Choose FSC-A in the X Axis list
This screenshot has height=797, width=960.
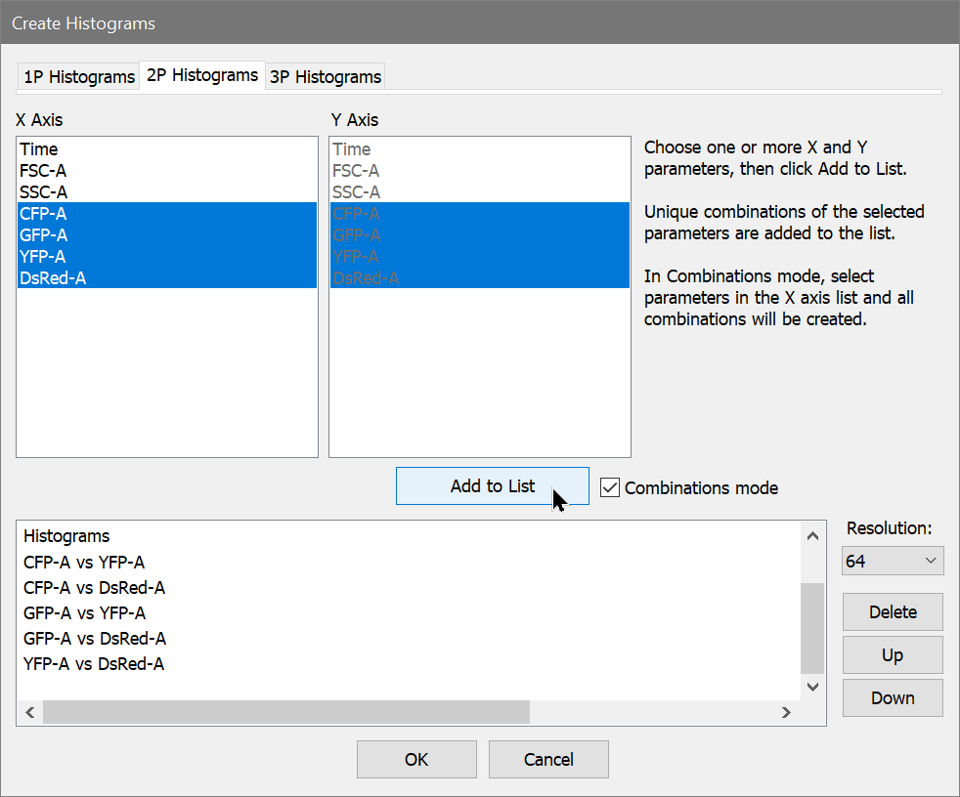43,171
